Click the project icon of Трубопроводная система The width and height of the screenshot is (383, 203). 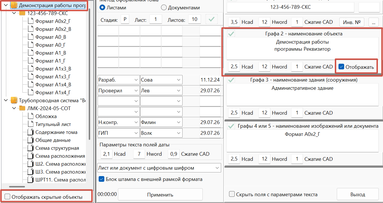coord(14,101)
